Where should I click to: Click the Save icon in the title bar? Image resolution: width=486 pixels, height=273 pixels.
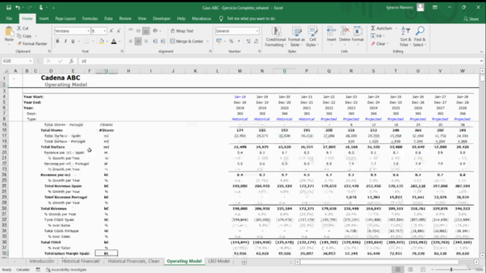[8, 8]
